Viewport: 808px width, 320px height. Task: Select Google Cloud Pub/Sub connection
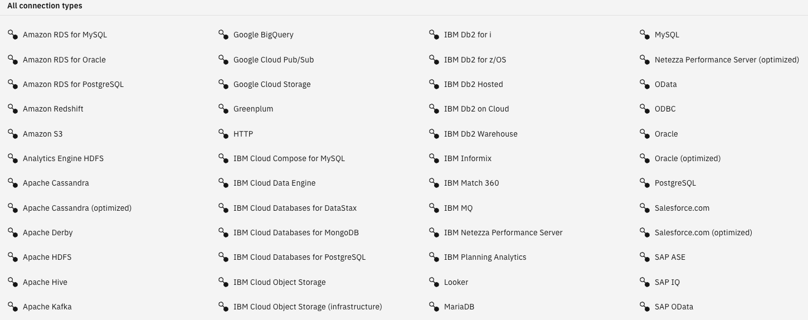point(274,60)
